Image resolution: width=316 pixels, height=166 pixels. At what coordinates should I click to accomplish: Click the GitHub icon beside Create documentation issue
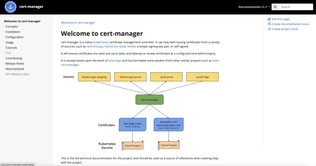coord(269,24)
